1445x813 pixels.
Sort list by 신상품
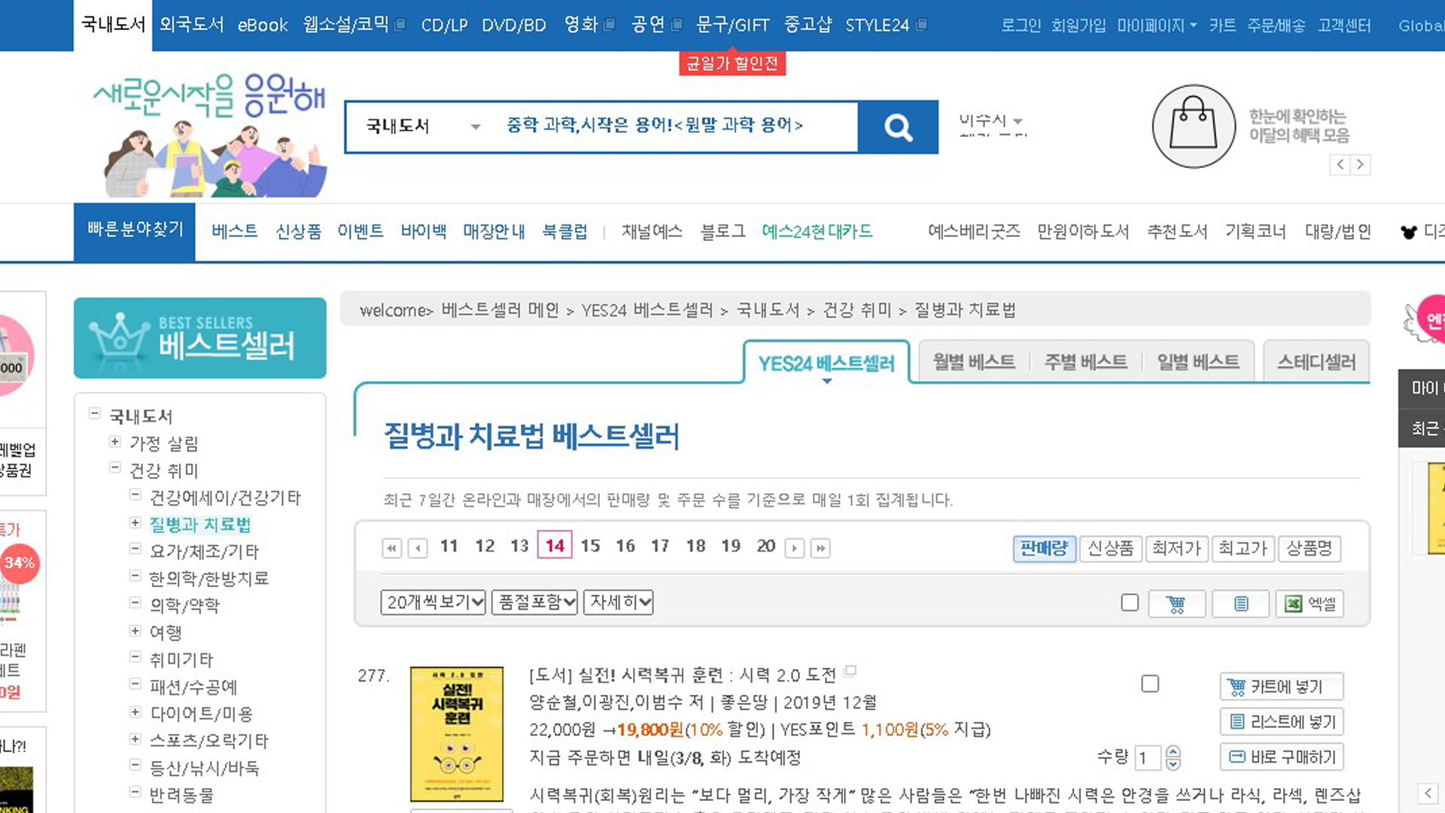[1110, 548]
